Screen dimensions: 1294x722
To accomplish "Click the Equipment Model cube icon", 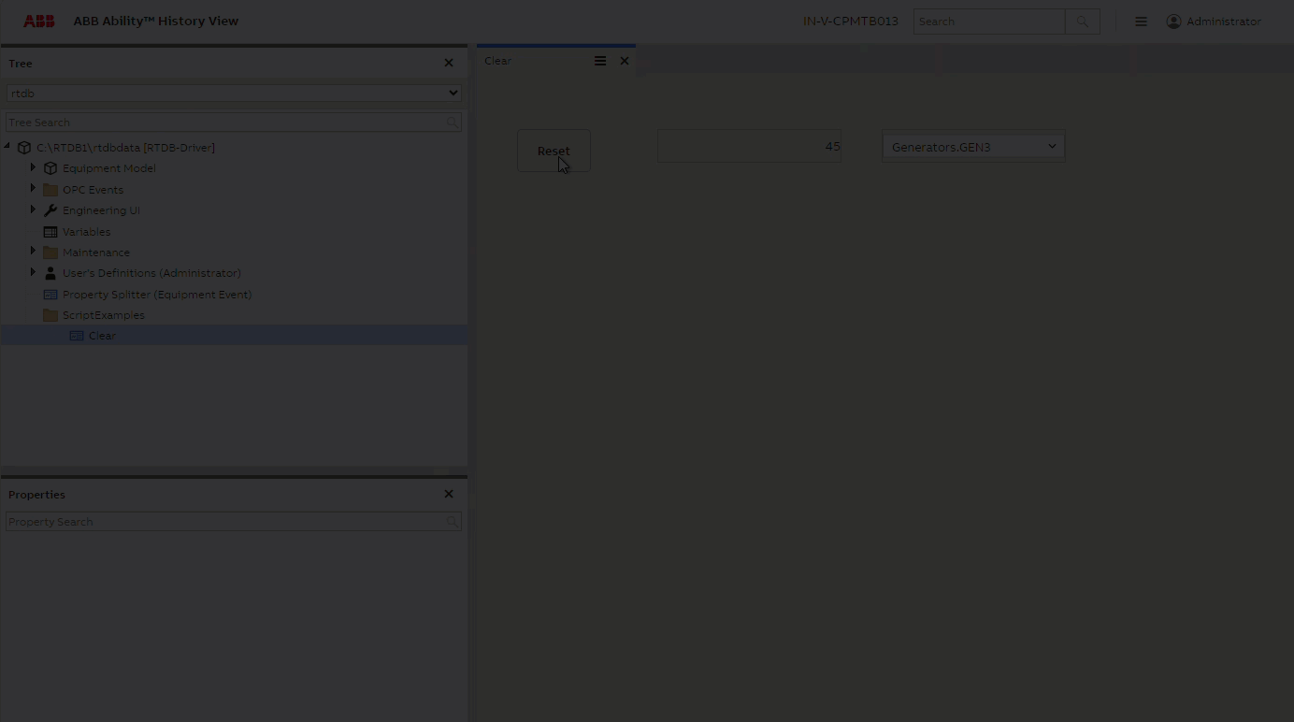I will 50,168.
